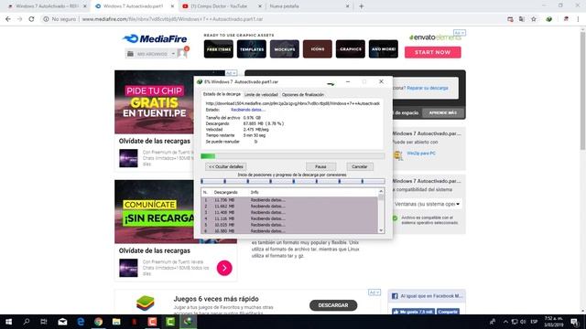
Task: Click the START NOW button
Action: coord(432,52)
